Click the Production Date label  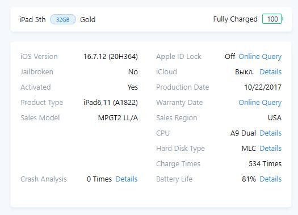pyautogui.click(x=182, y=87)
